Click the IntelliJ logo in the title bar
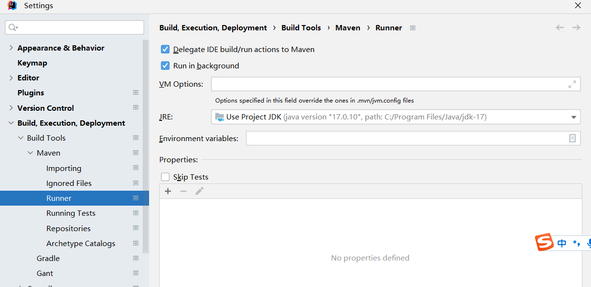Viewport: 591px width, 287px height. tap(13, 6)
